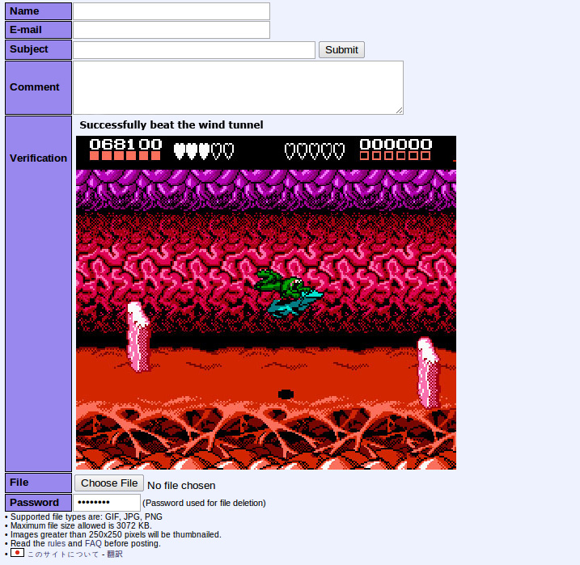Click the comment box resize grip

click(400, 111)
